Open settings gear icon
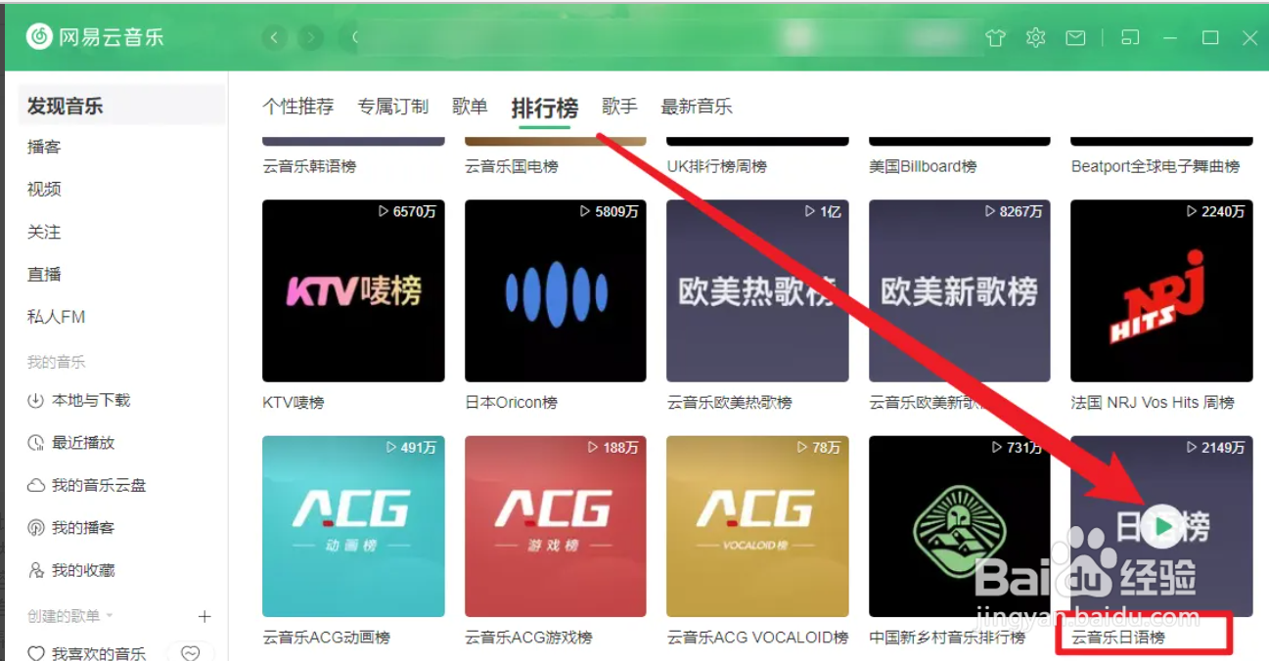The width and height of the screenshot is (1269, 661). pos(1036,38)
